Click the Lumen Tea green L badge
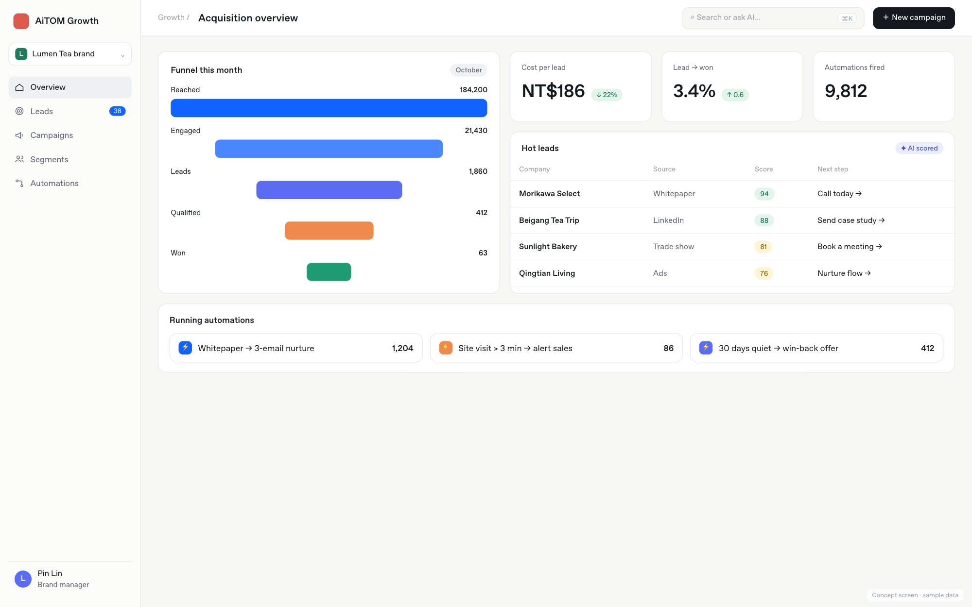This screenshot has width=972, height=607. click(x=21, y=54)
